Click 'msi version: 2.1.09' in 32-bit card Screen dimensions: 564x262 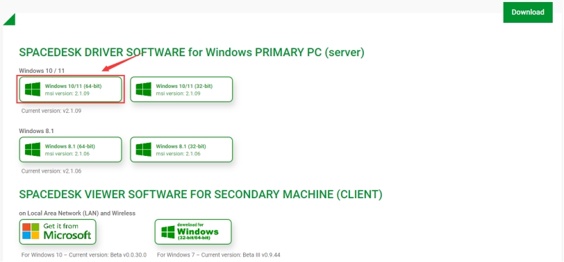pos(178,94)
